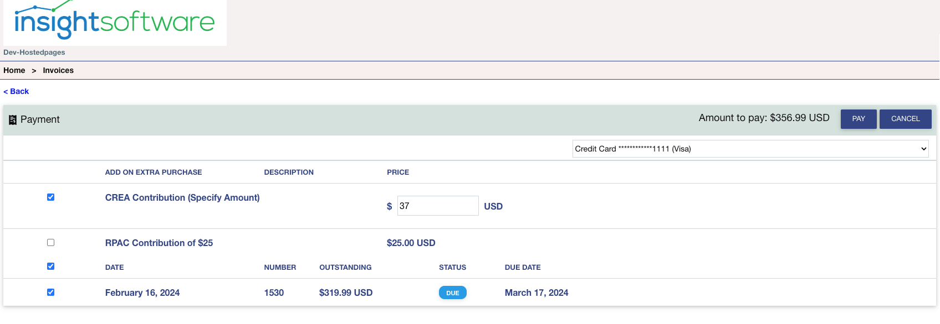Cancel the payment
The image size is (940, 324).
click(906, 119)
